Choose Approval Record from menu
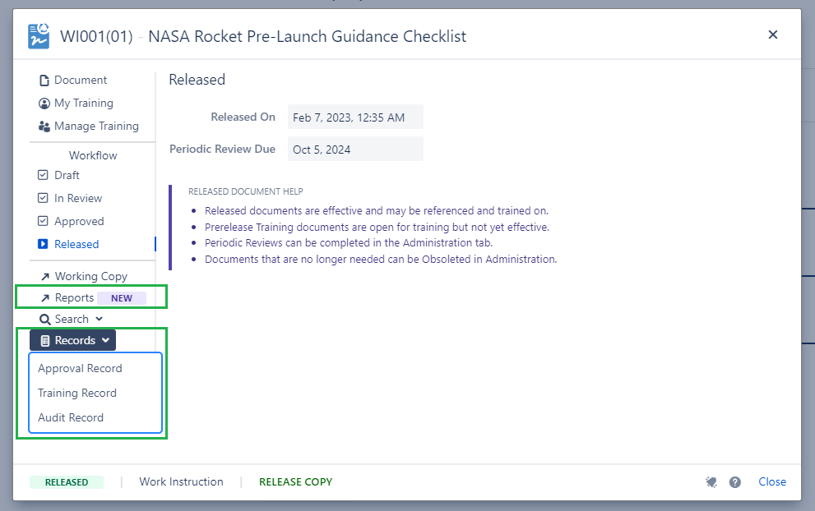Image resolution: width=815 pixels, height=511 pixels. pyautogui.click(x=80, y=368)
